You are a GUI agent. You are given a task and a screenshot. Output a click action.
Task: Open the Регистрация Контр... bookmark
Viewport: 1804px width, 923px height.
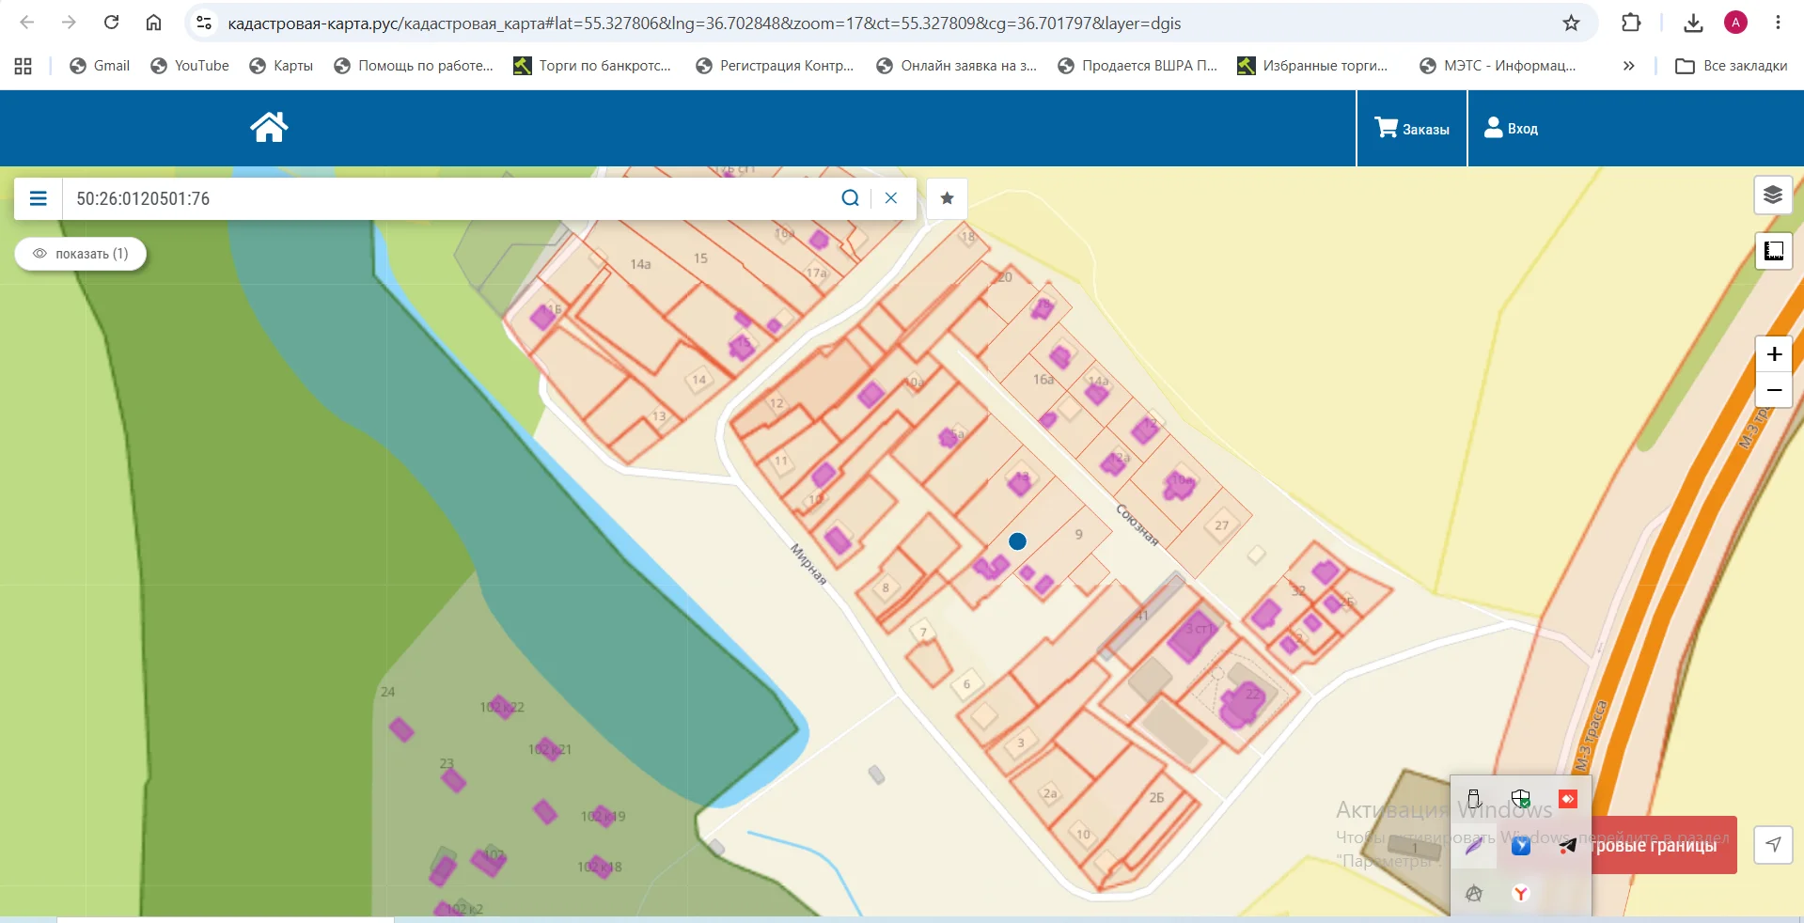pos(775,66)
